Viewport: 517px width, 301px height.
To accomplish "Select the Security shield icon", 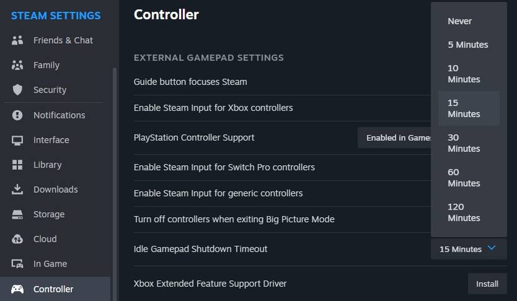I will pos(18,90).
